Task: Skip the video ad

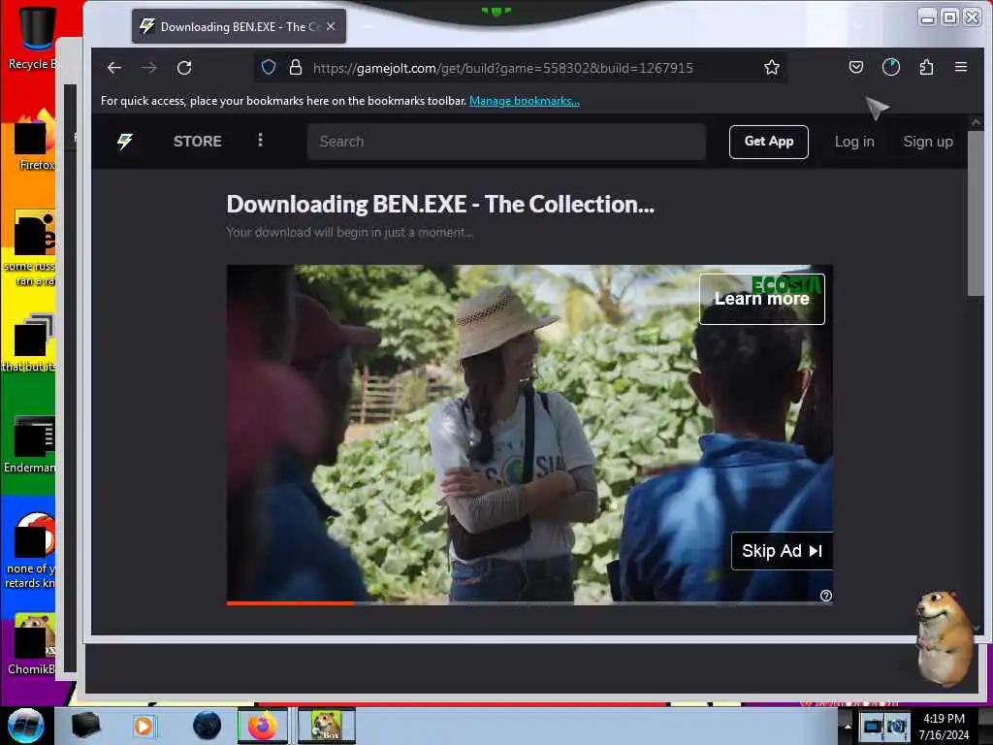Action: tap(783, 551)
